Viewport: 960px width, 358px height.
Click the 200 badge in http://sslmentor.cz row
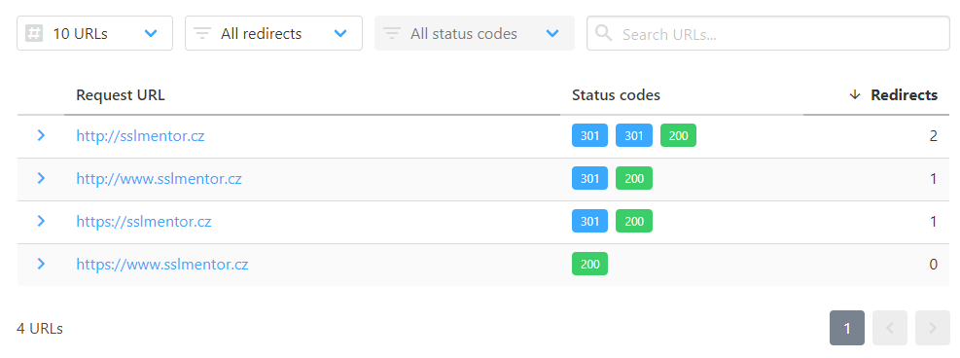[x=678, y=136]
